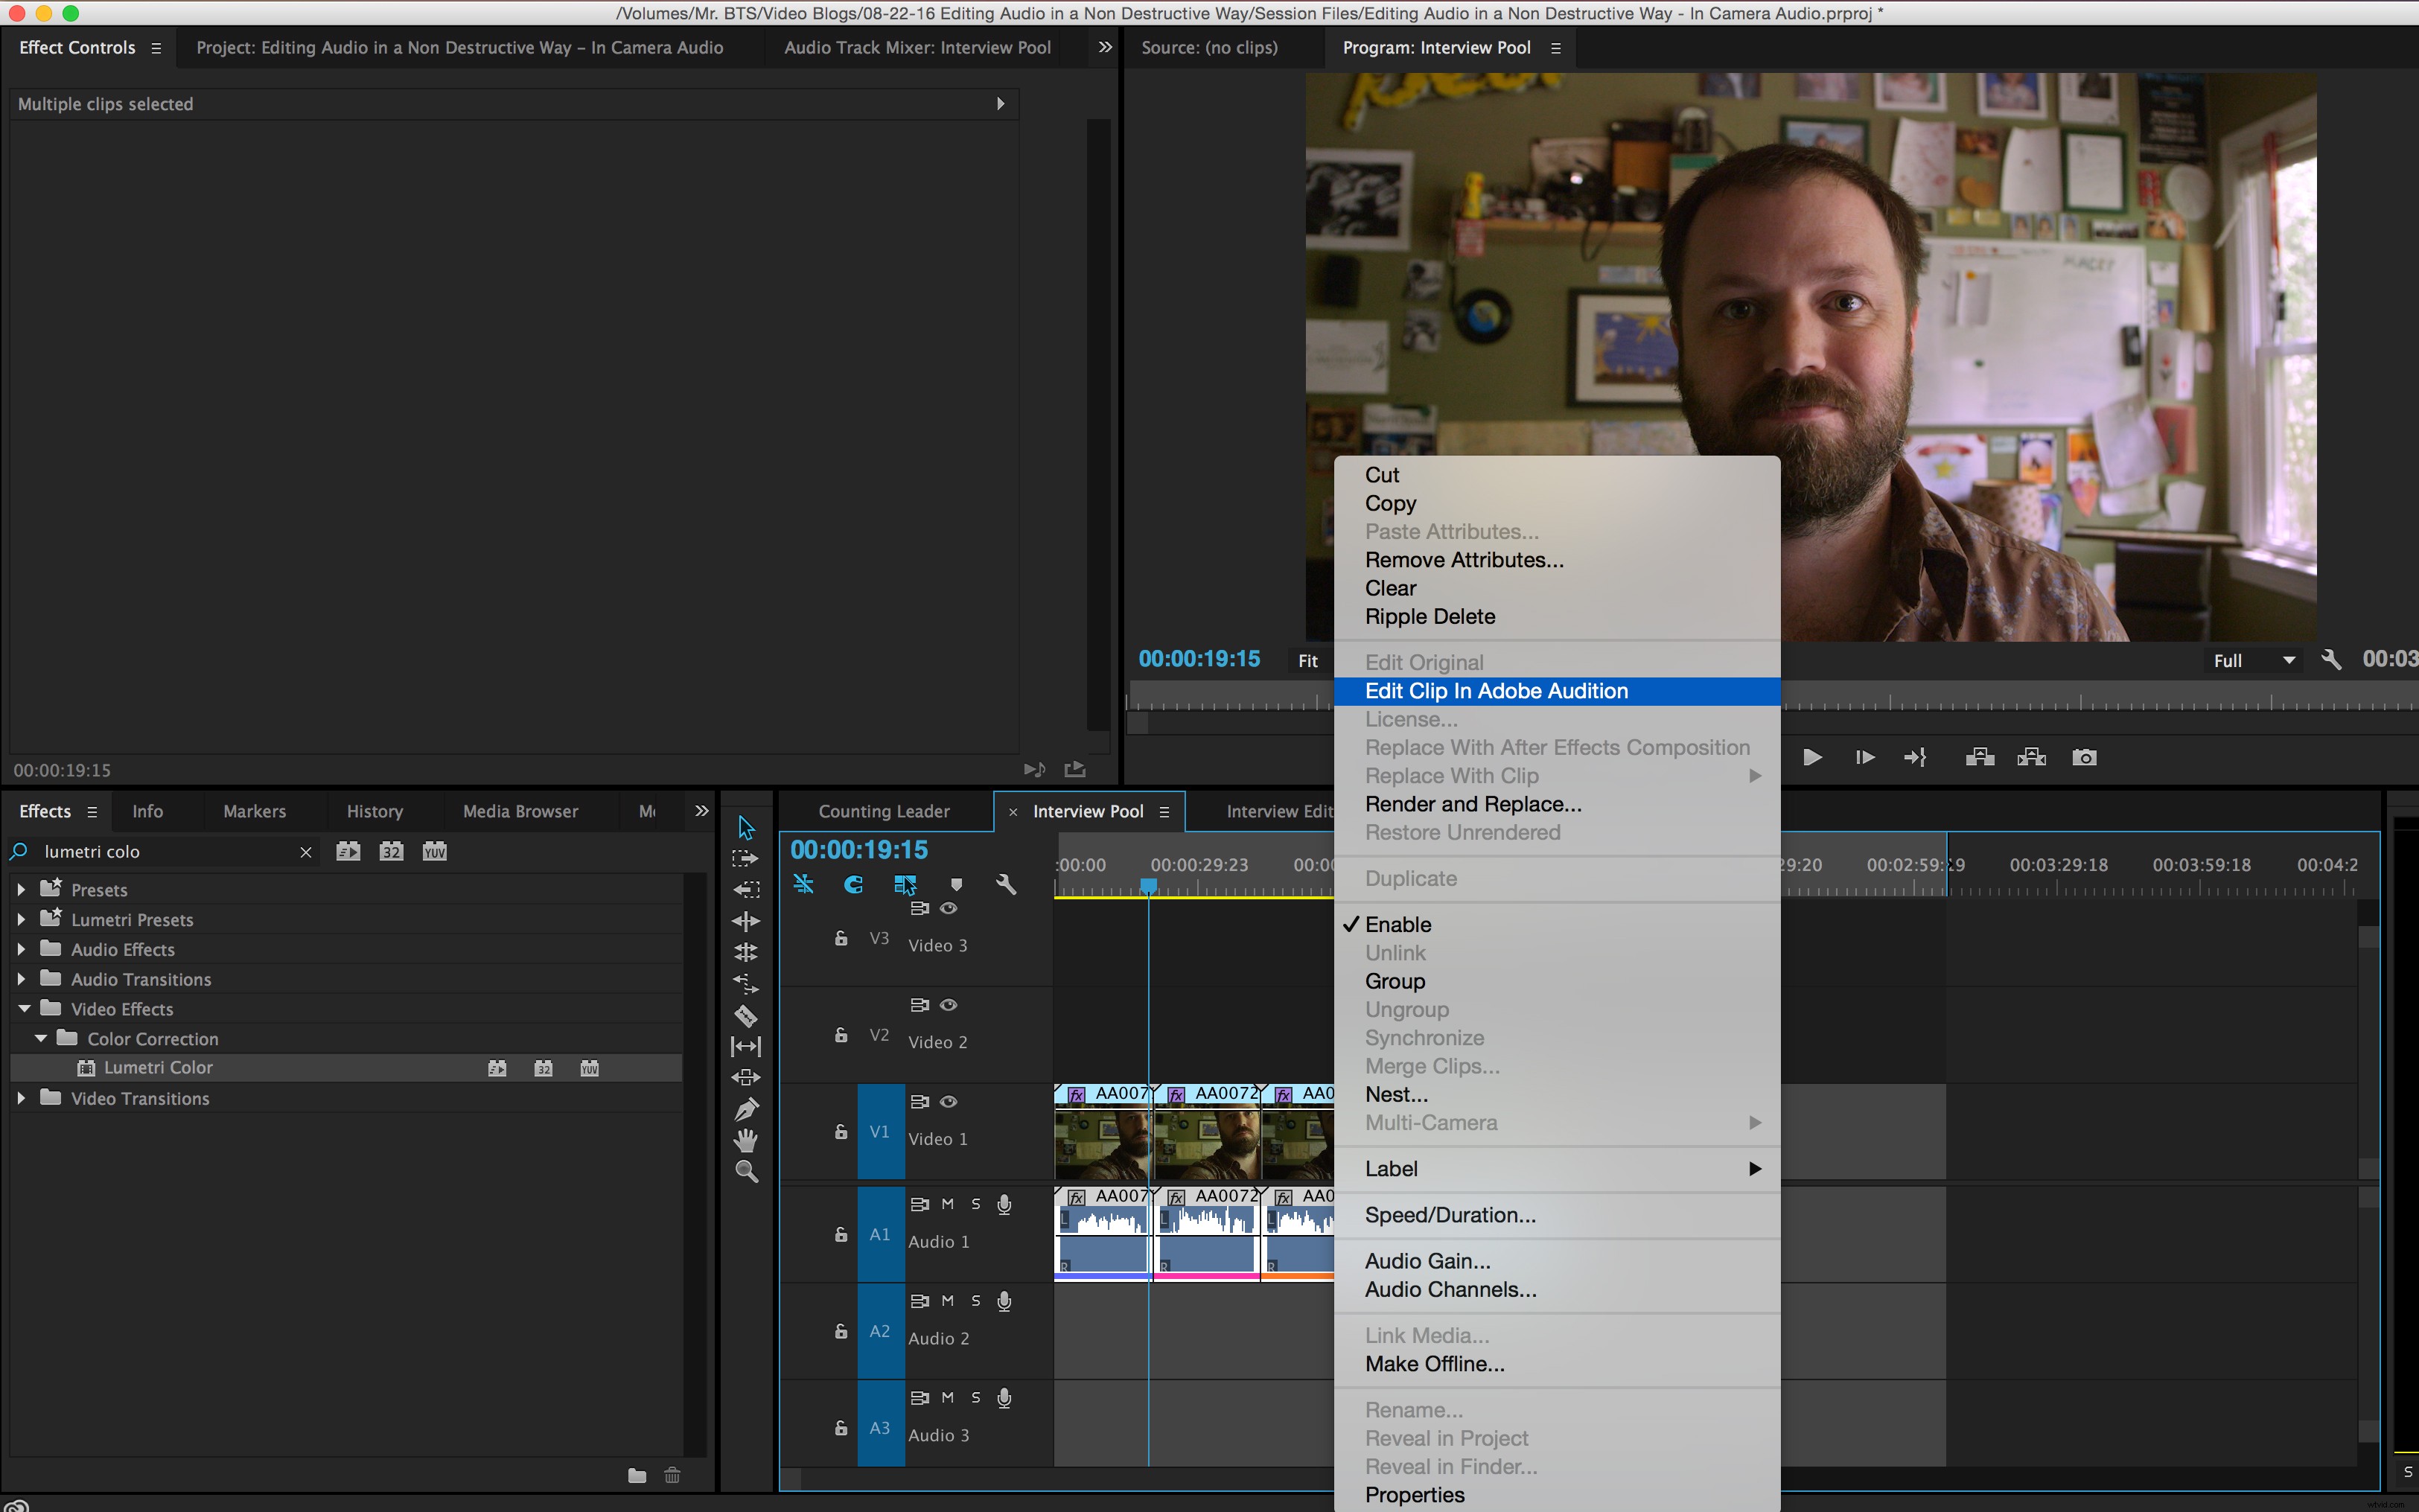Select the voice-over record icon on Audio 1
This screenshot has width=2419, height=1512.
pos(1004,1204)
